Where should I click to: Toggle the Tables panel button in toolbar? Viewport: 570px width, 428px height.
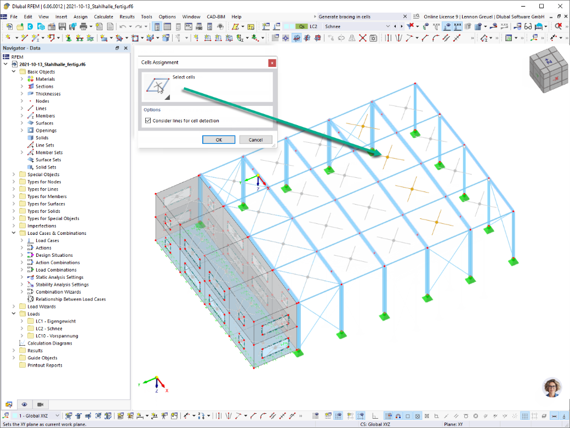(167, 26)
